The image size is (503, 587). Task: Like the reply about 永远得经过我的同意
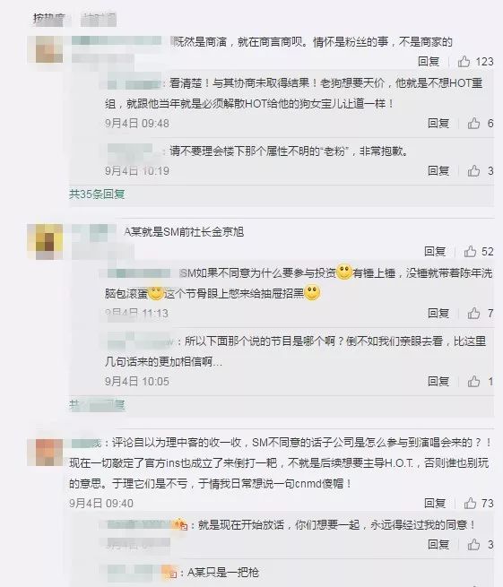[x=473, y=544]
